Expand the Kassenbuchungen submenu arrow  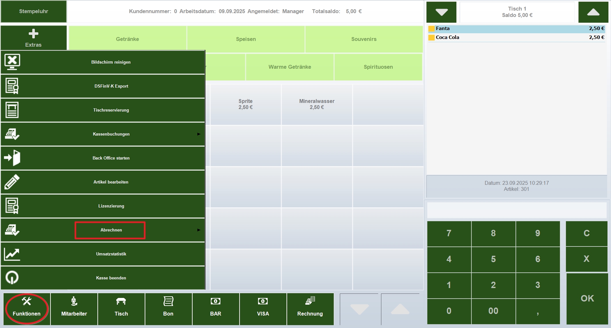[x=199, y=134]
